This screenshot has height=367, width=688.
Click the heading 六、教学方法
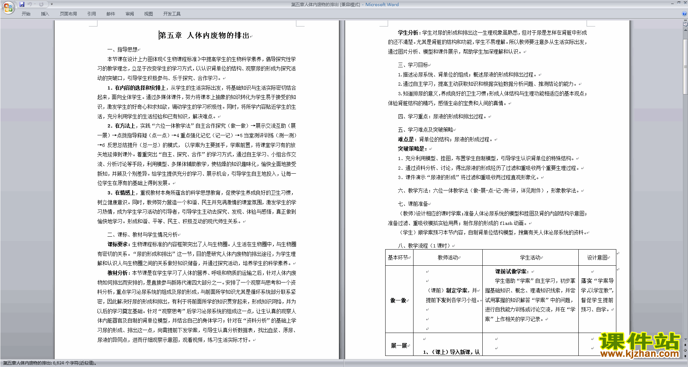(413, 190)
